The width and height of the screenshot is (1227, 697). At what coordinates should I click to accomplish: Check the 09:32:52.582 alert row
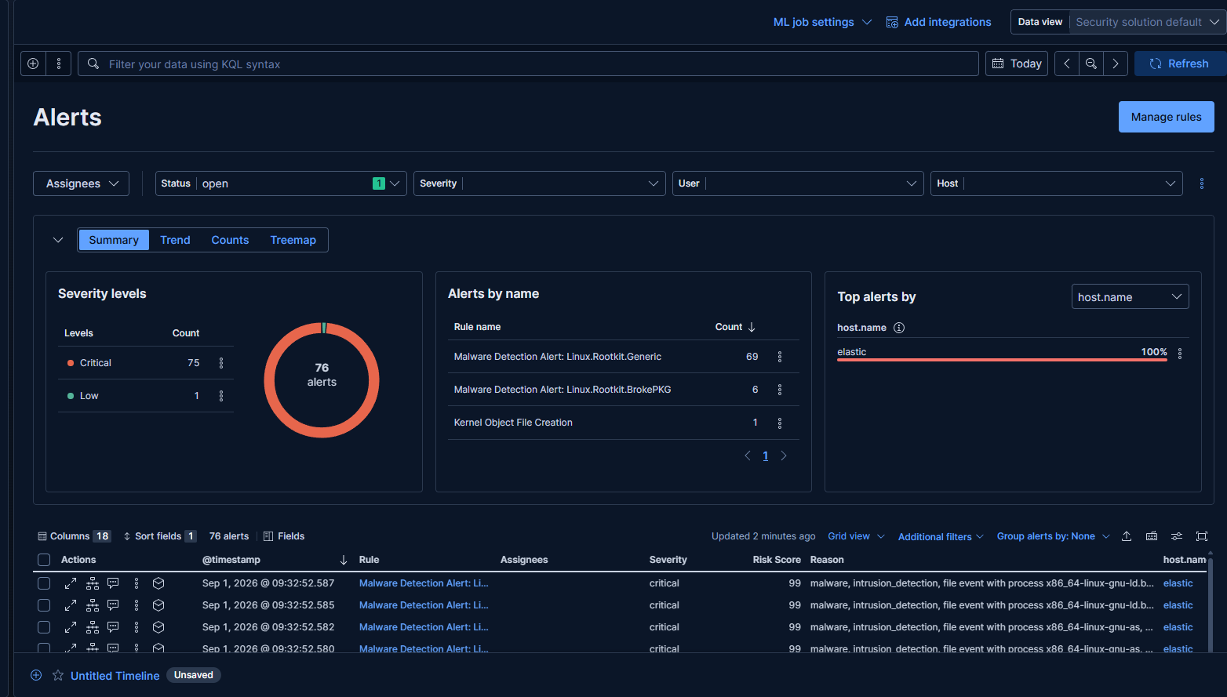pos(44,627)
